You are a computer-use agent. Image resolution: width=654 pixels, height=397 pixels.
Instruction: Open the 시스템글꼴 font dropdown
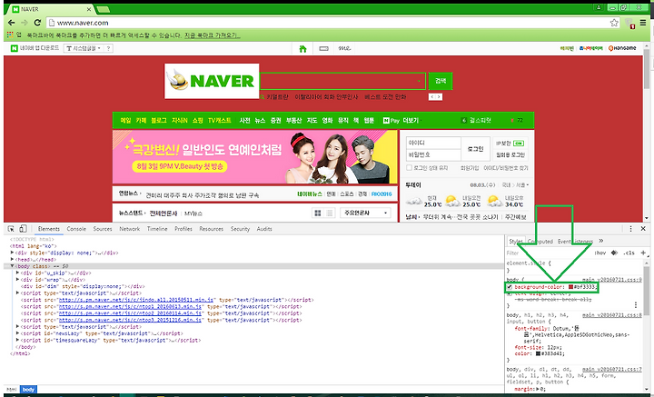tap(84, 48)
